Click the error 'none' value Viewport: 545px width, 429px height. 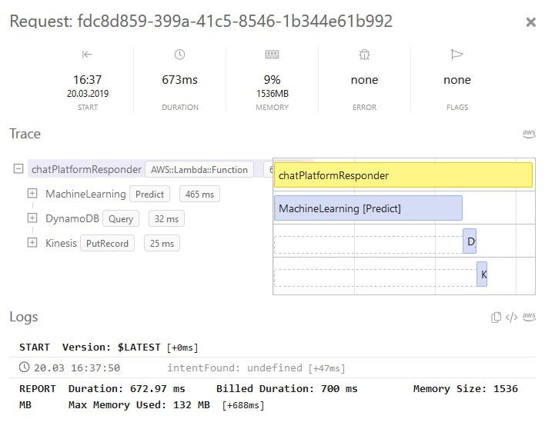click(x=364, y=80)
